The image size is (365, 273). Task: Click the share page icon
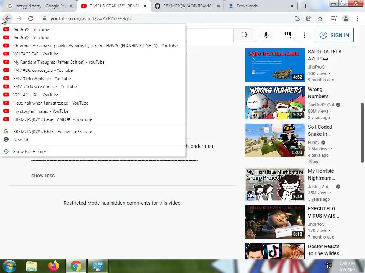pyautogui.click(x=309, y=18)
